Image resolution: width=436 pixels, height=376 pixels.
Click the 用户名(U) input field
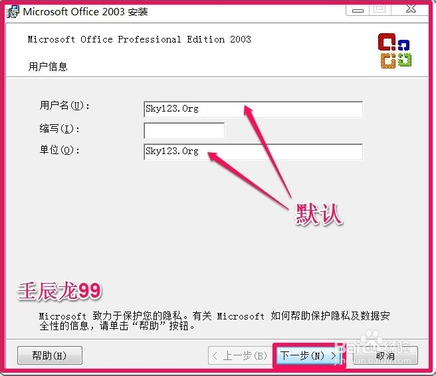(x=253, y=109)
